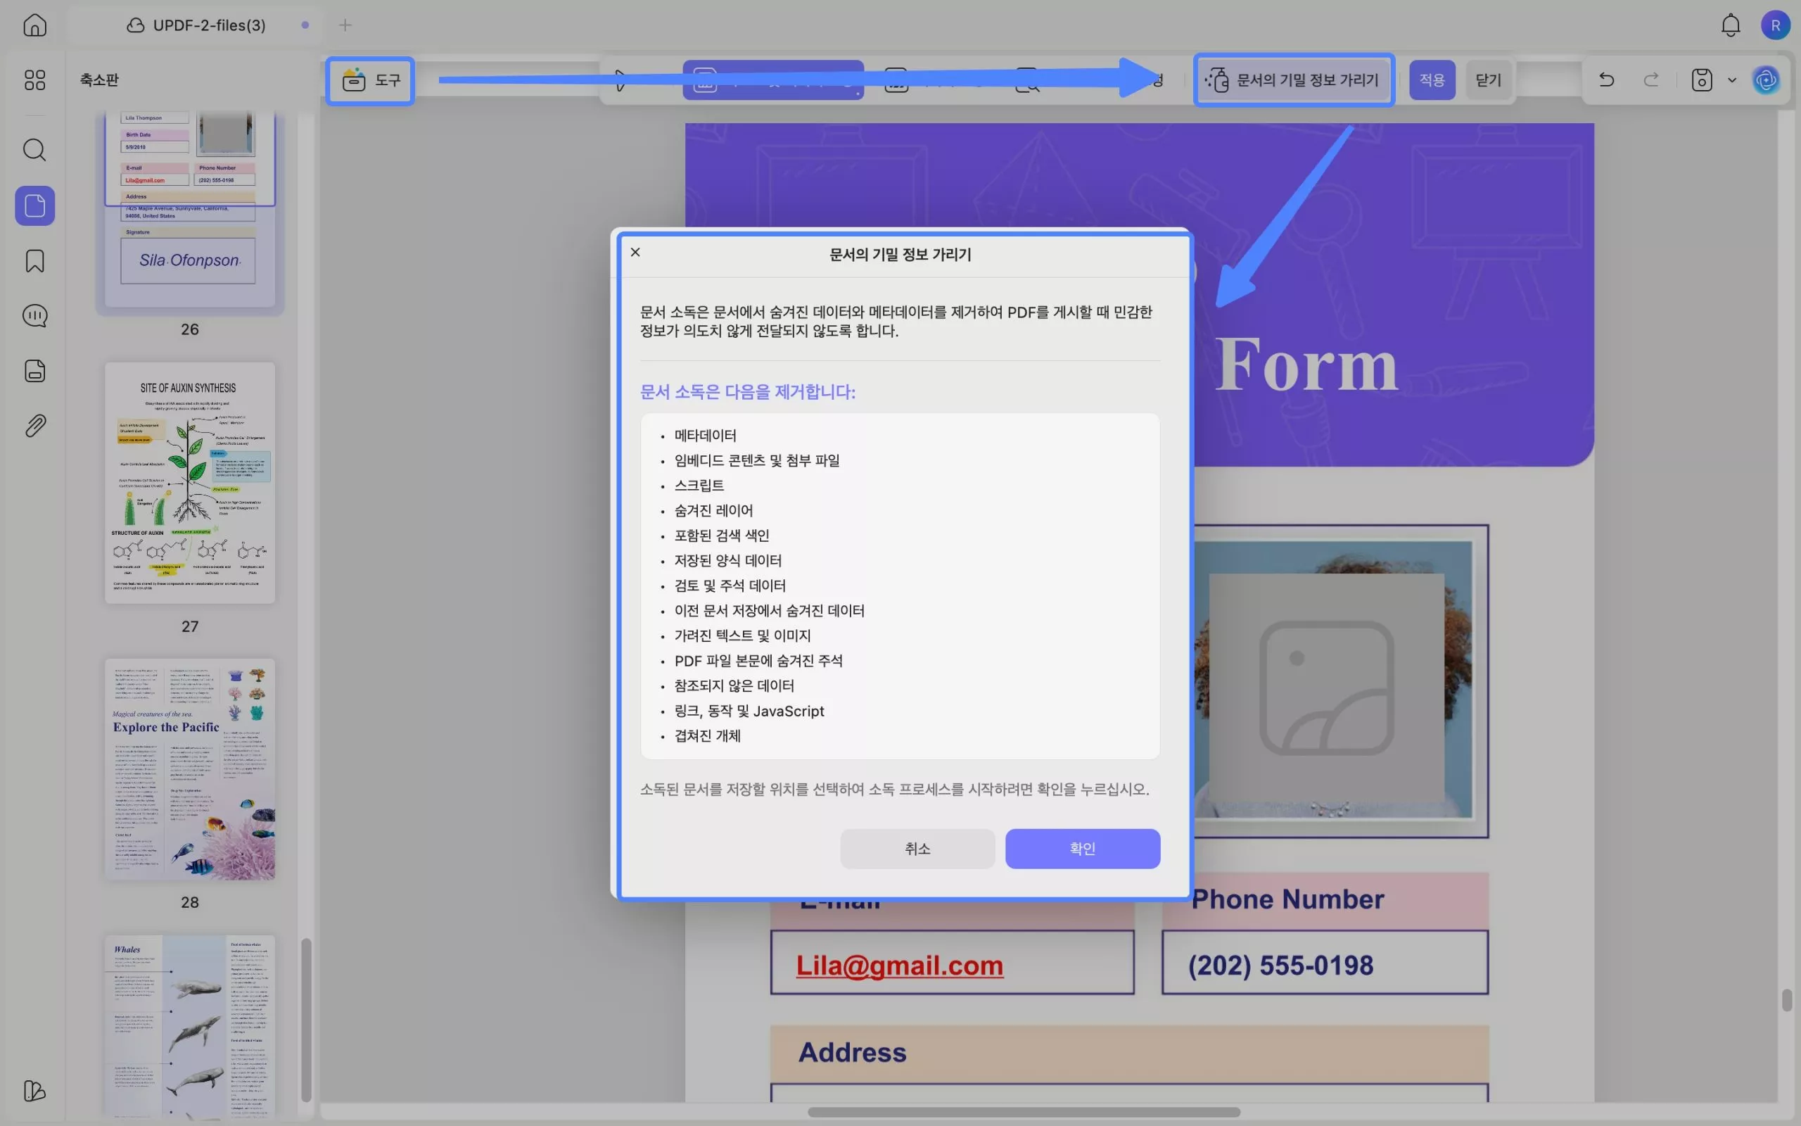
Task: Click the 적용 apply button
Action: (x=1431, y=80)
